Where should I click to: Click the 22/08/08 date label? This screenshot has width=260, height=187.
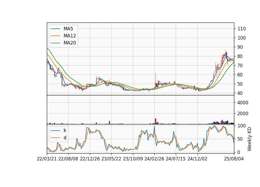tap(68, 159)
